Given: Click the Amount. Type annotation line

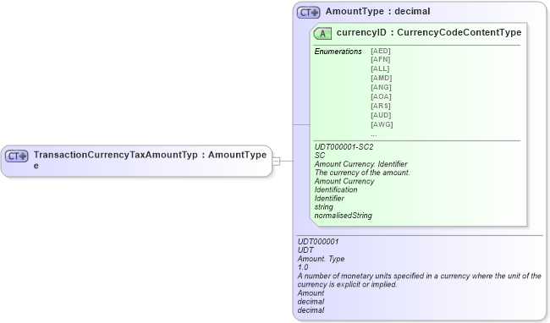Looking at the screenshot, I should (x=321, y=259).
